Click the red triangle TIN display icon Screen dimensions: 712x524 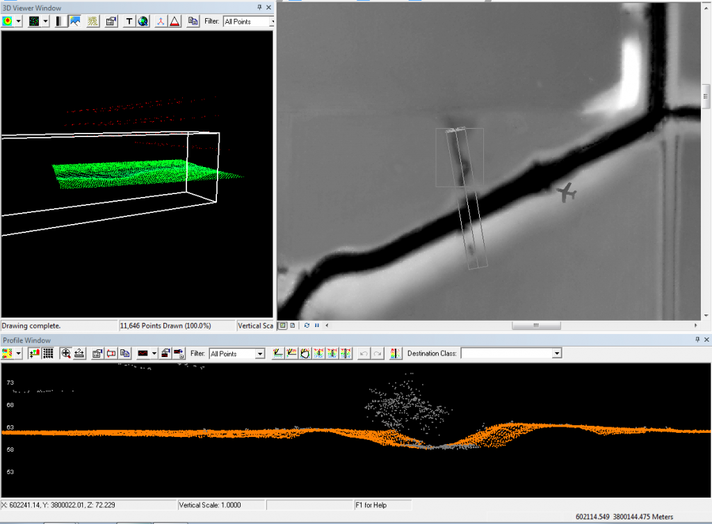[173, 22]
